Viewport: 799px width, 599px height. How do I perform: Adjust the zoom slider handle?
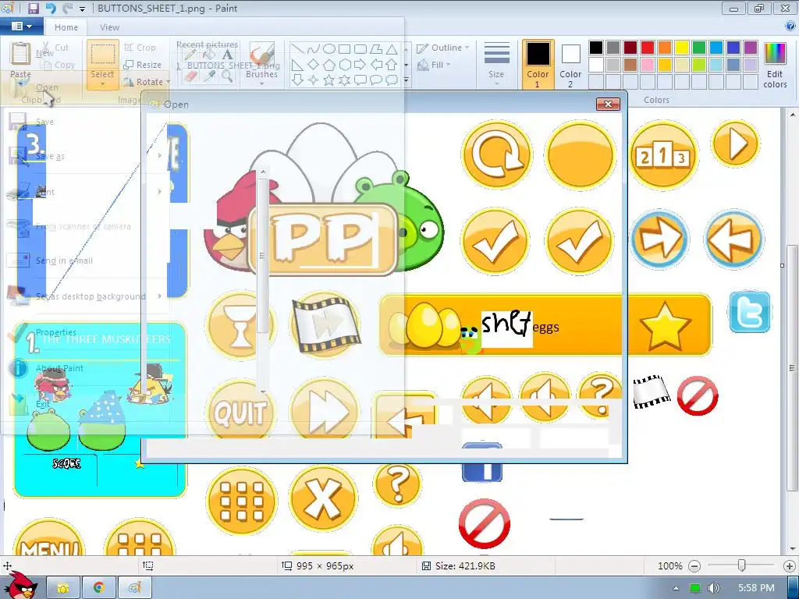[x=742, y=565]
